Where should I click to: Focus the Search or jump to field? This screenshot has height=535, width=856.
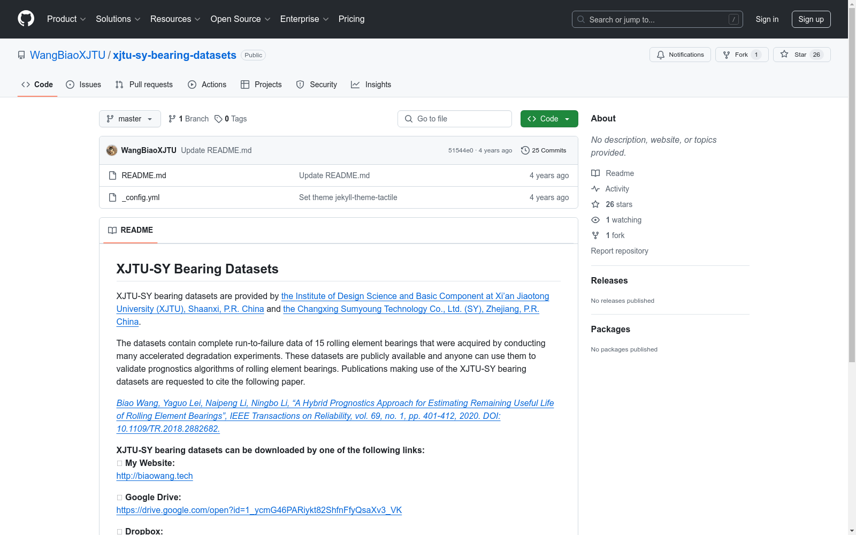click(x=658, y=19)
